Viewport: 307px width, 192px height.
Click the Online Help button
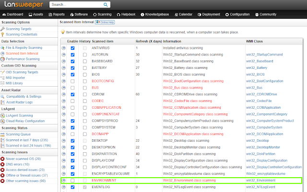105,23
